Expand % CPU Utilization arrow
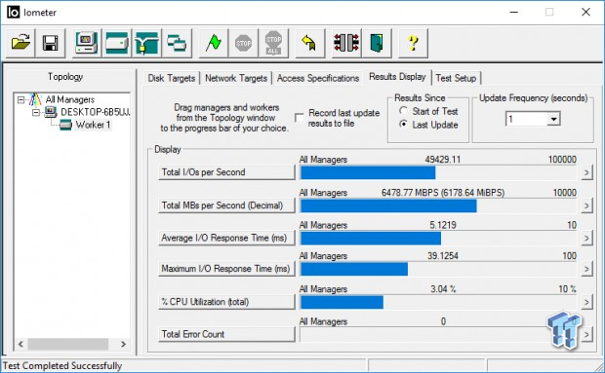The image size is (605, 373). 586,302
